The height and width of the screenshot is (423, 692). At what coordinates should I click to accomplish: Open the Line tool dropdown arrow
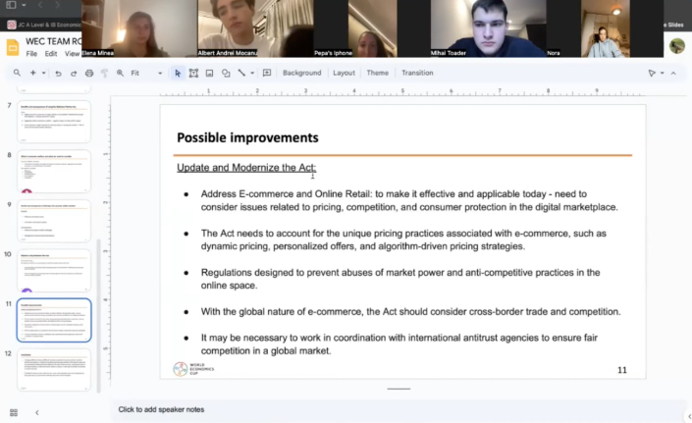pos(251,73)
